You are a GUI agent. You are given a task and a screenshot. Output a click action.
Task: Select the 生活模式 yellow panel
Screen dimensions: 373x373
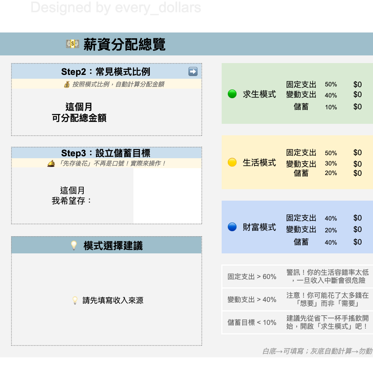297,162
